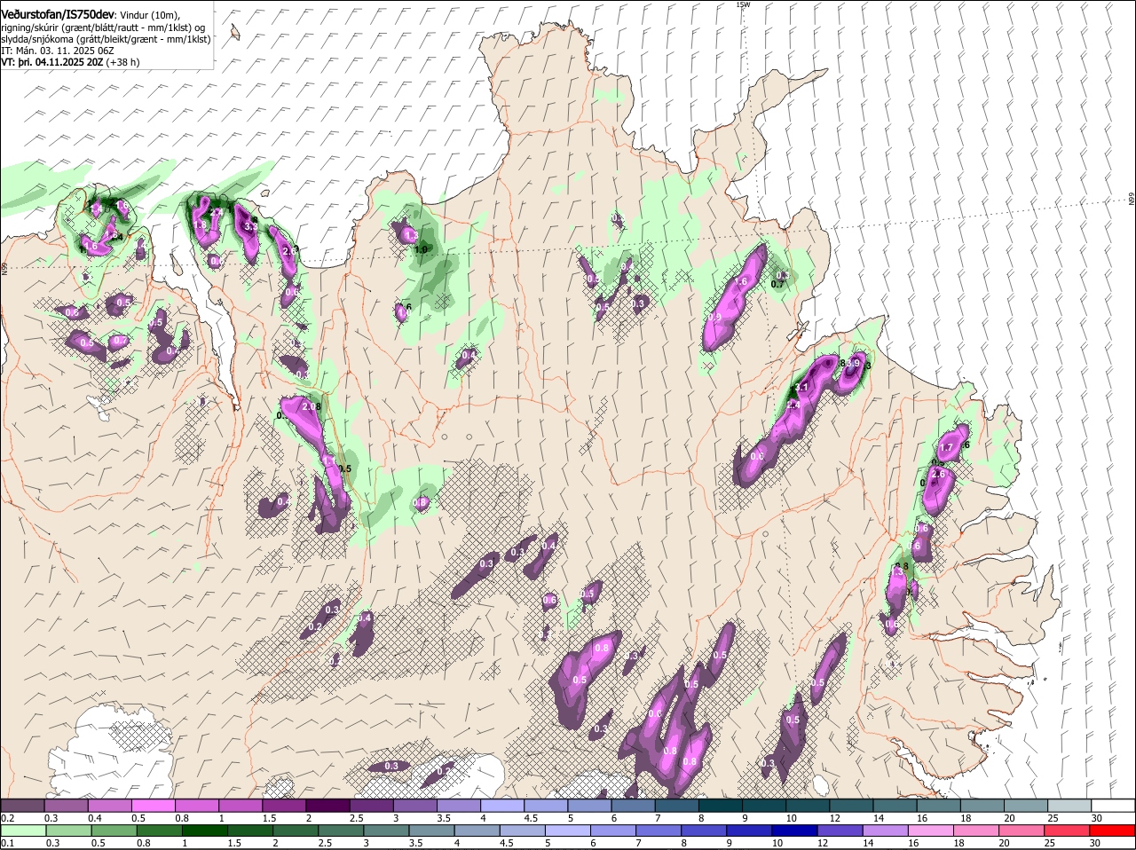Click the '1.7' precipitation value on east coast
Image resolution: width=1136 pixels, height=850 pixels.
946,449
